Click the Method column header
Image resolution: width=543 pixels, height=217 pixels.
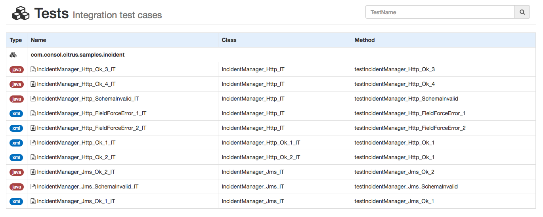(365, 40)
